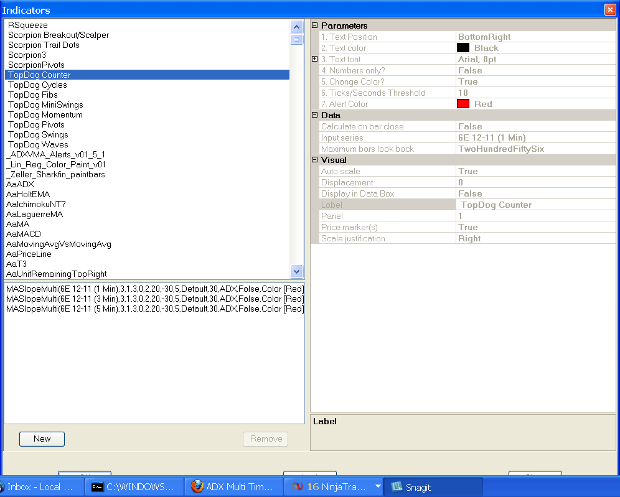Select the MASlopeMulti 5 Min applied indicator
The width and height of the screenshot is (620, 497).
click(154, 309)
